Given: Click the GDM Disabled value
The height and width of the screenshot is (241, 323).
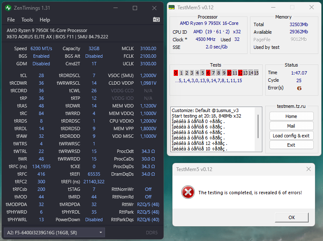Looking at the screenshot, I should tap(41, 64).
